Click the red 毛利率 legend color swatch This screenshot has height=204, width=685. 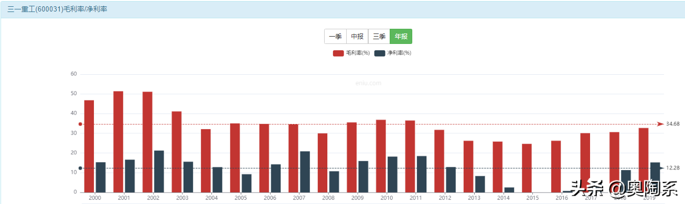(x=338, y=53)
